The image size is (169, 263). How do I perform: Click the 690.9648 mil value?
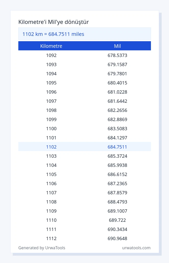pyautogui.click(x=117, y=238)
